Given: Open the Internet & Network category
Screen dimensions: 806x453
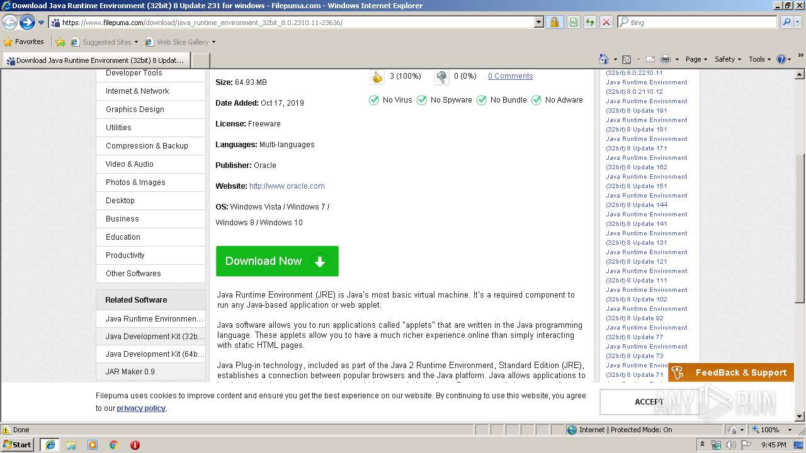Looking at the screenshot, I should click(x=137, y=91).
